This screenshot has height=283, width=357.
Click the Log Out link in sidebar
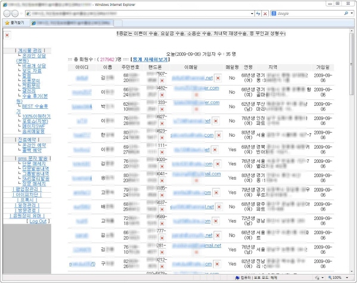coord(39,221)
